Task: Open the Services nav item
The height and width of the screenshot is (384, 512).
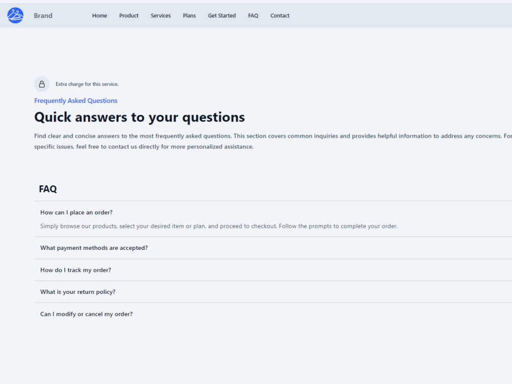Action: (161, 16)
